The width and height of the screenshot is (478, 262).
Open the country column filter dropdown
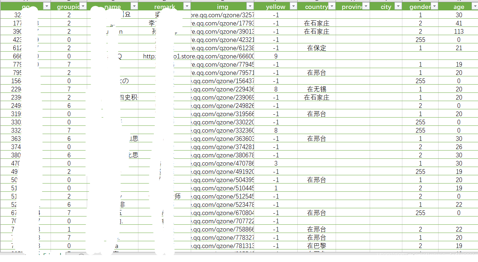coord(332,6)
